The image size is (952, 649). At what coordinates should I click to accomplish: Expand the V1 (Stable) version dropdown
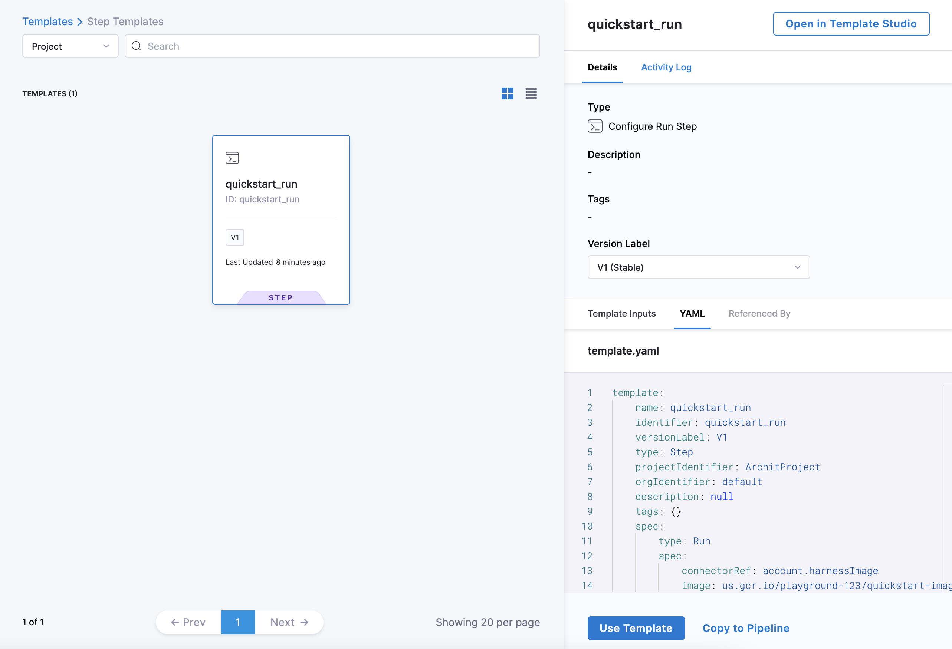[699, 267]
